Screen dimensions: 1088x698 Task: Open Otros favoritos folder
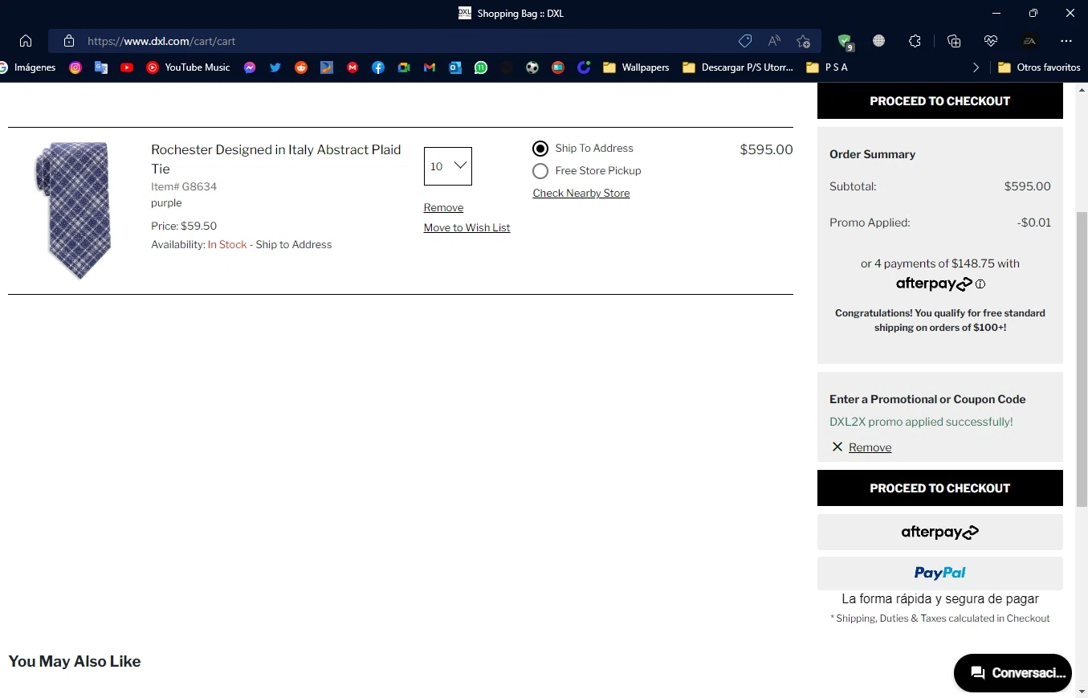[x=1039, y=67]
